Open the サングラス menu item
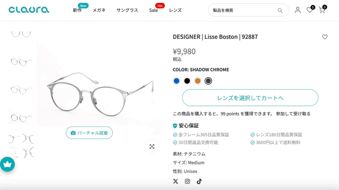 [127, 10]
